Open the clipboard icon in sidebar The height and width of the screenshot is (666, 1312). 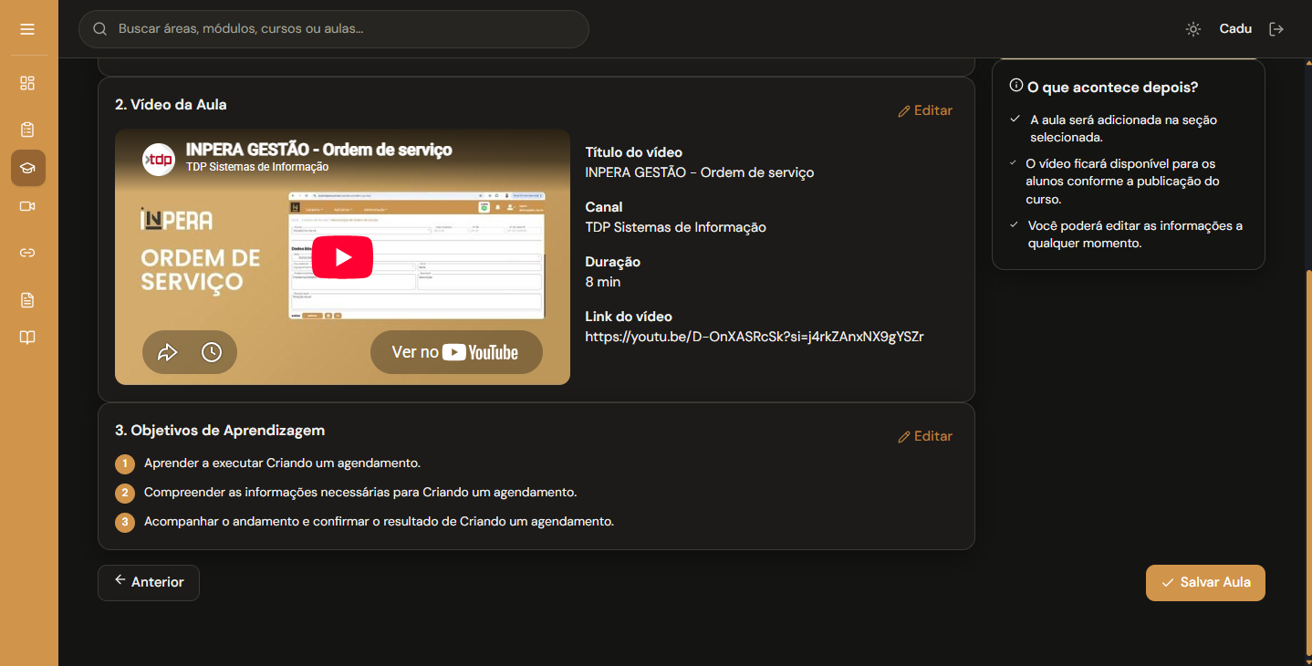[x=27, y=129]
